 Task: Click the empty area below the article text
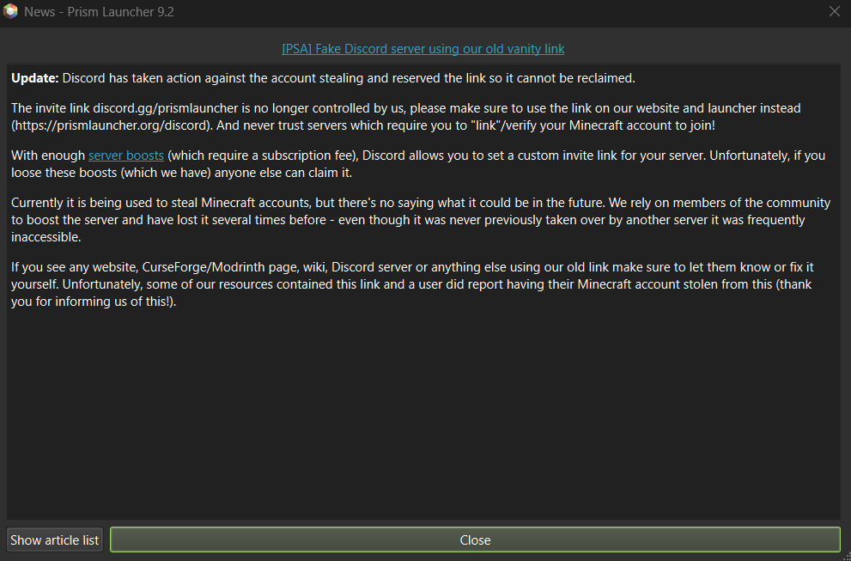coord(423,412)
